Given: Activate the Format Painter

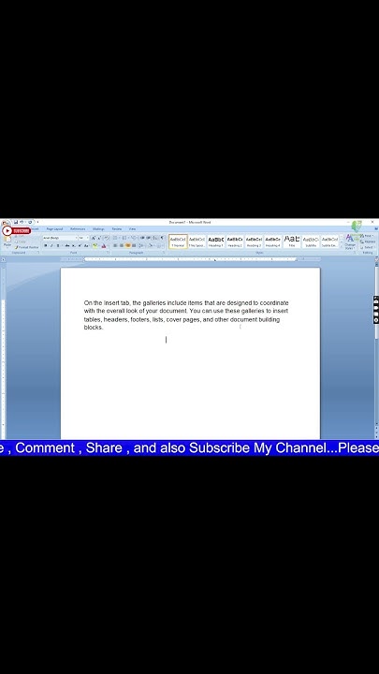Looking at the screenshot, I should pyautogui.click(x=26, y=247).
